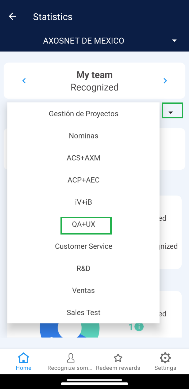Select Customer Service team
This screenshot has width=189, height=389.
[x=83, y=246]
